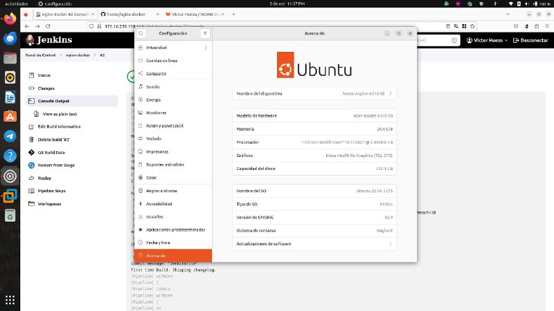Open Changes in the Jenkins build sidebar
The image size is (554, 311).
pyautogui.click(x=72, y=88)
